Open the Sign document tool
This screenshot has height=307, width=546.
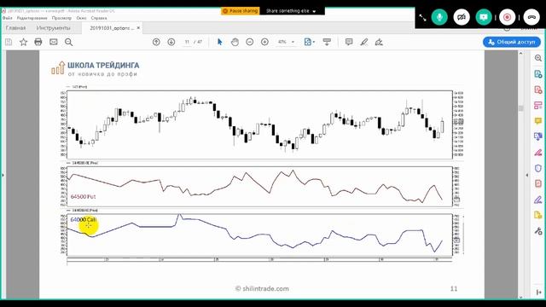379,42
